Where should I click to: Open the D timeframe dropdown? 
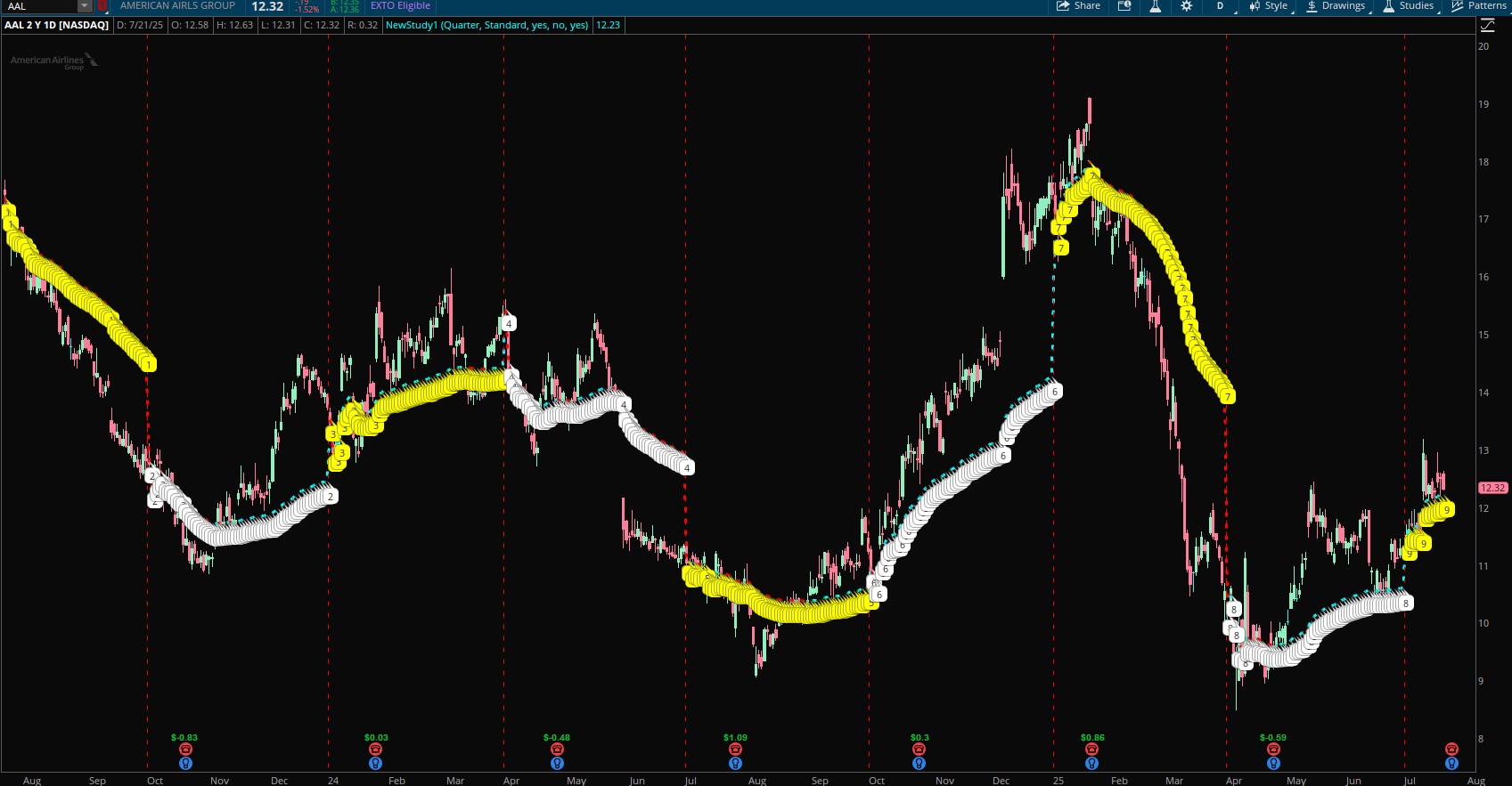[1221, 6]
